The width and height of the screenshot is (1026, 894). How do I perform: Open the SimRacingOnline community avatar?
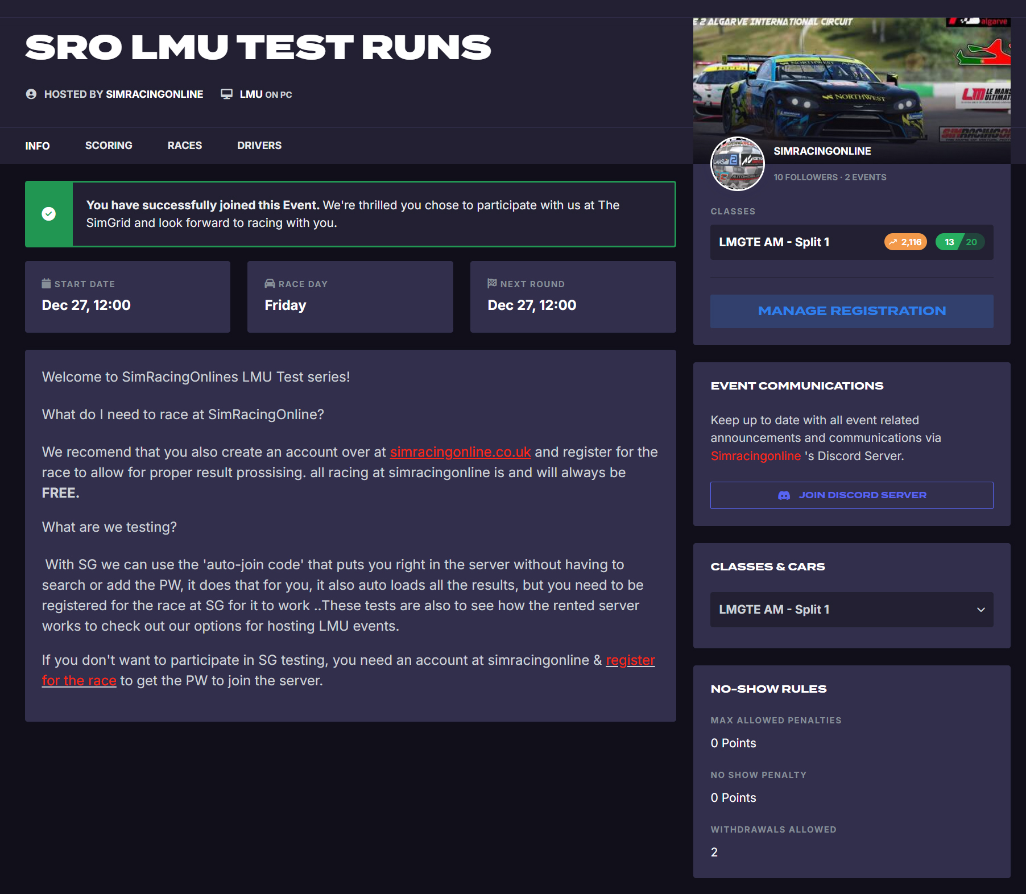pos(738,164)
